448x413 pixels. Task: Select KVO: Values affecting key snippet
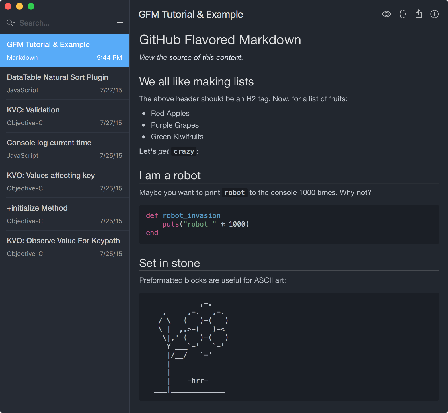(x=65, y=181)
